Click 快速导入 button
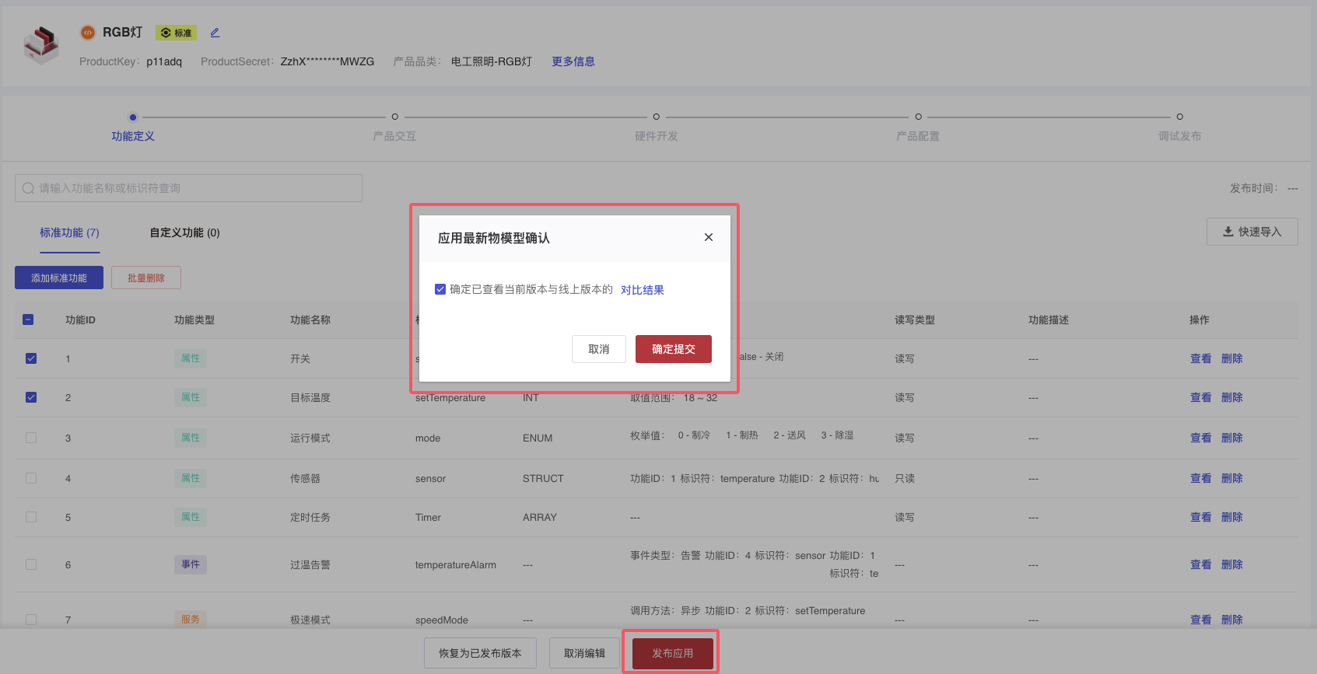 (1252, 232)
